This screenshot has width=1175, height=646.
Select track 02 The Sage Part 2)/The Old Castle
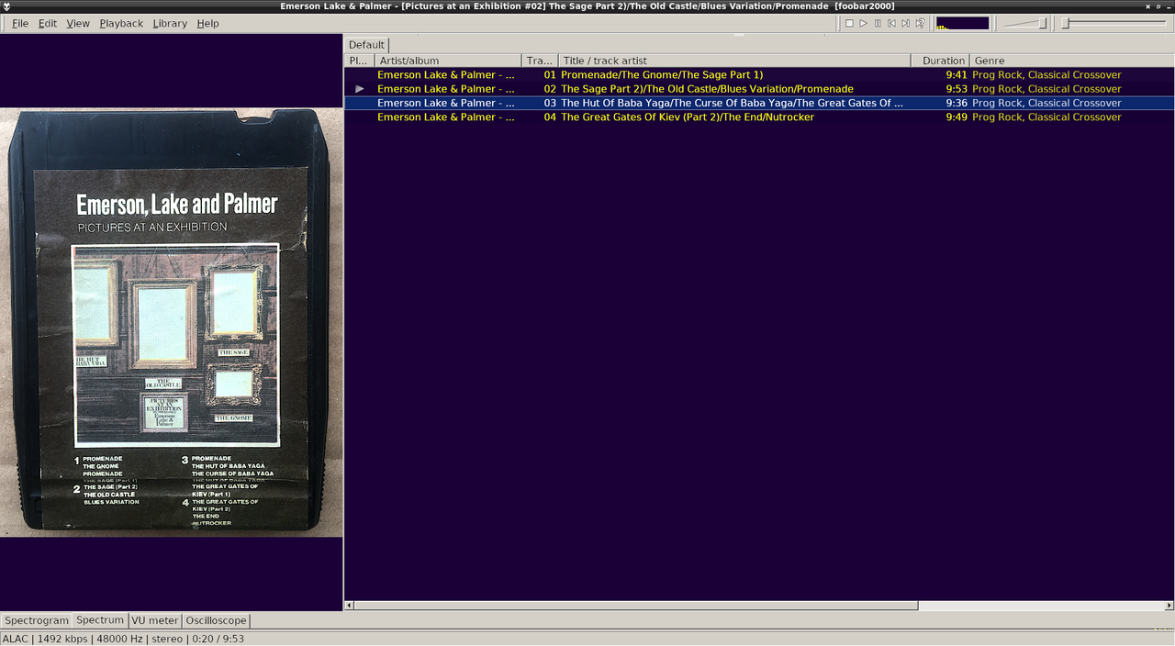[759, 89]
